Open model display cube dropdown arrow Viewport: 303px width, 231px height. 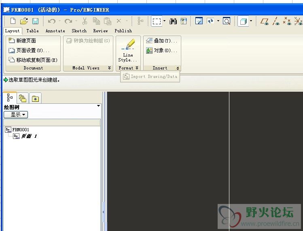[x=251, y=21]
